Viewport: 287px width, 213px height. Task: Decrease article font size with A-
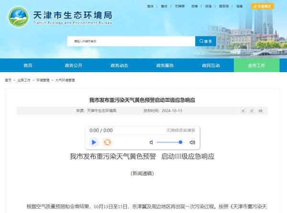pyautogui.click(x=252, y=110)
